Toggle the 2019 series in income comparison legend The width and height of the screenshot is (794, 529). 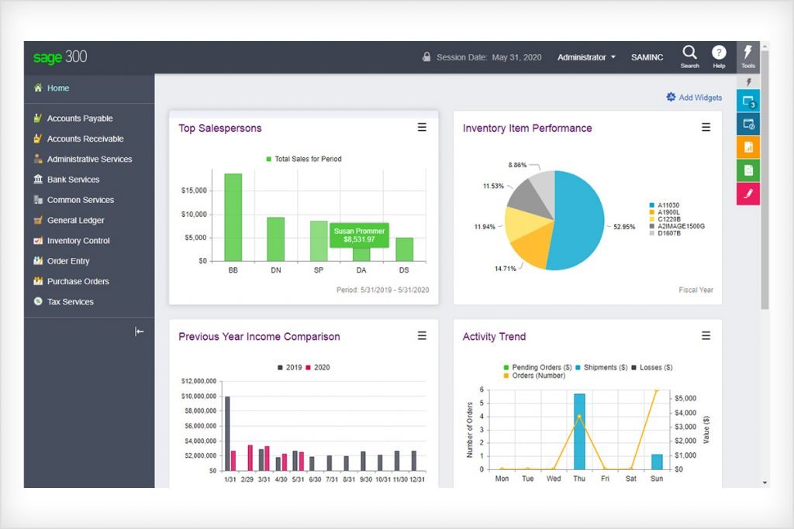pyautogui.click(x=291, y=367)
